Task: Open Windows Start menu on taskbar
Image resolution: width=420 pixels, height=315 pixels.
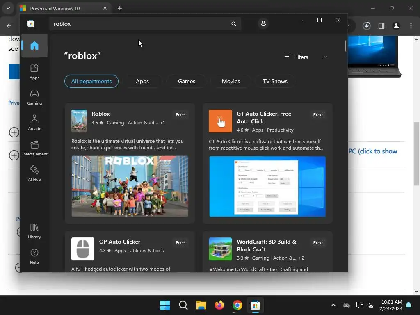Action: click(165, 305)
